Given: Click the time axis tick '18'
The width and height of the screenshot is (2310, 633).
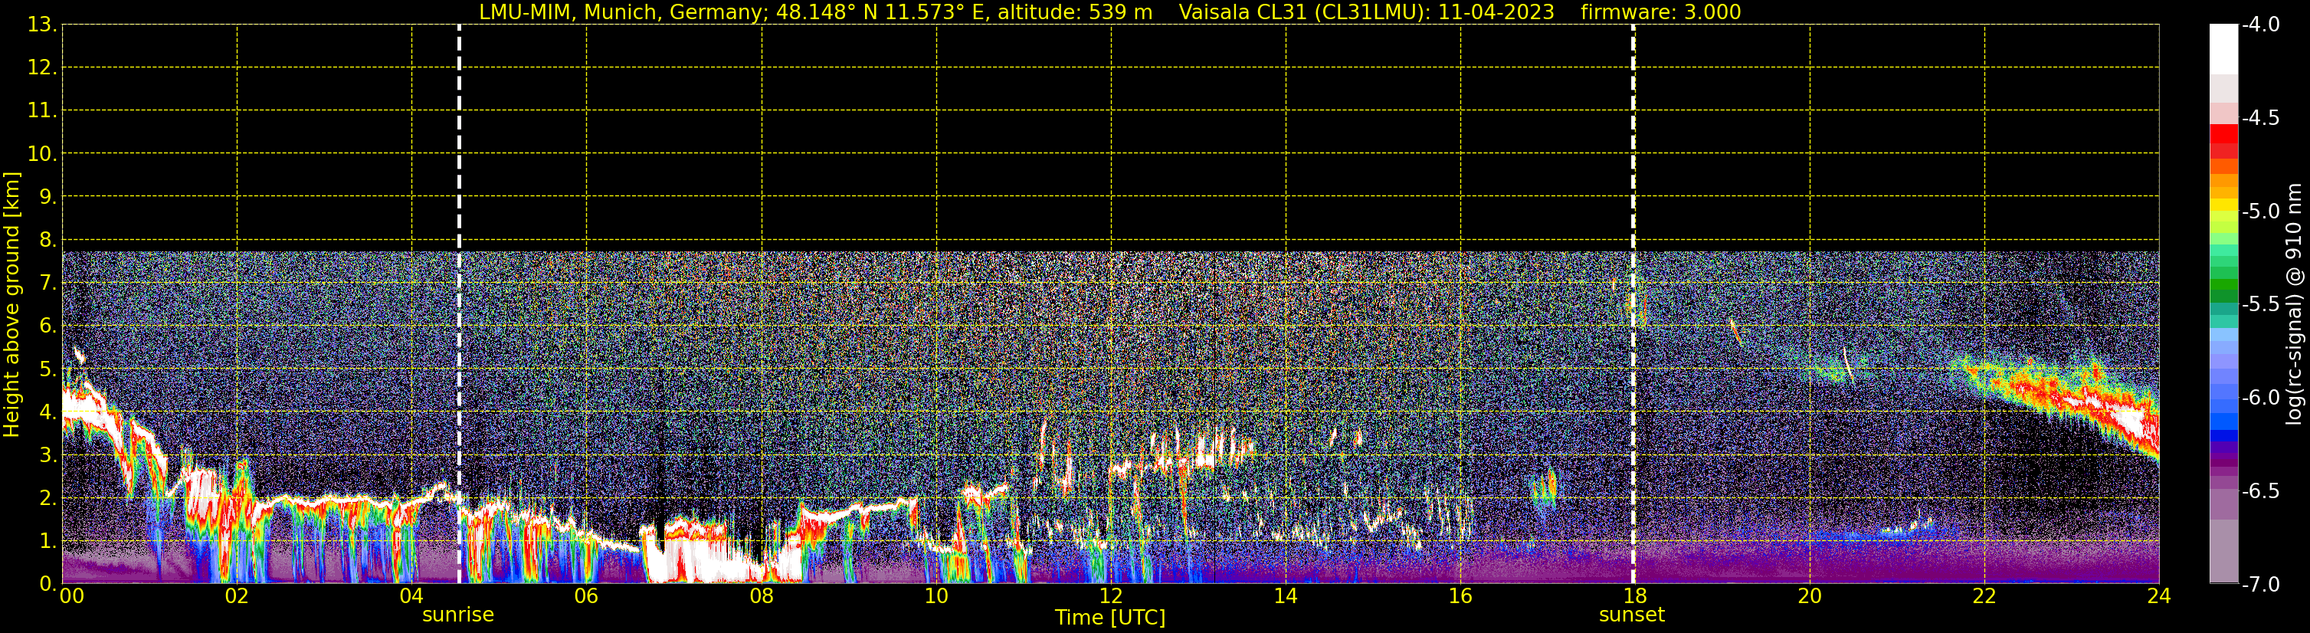Looking at the screenshot, I should 1635,596.
